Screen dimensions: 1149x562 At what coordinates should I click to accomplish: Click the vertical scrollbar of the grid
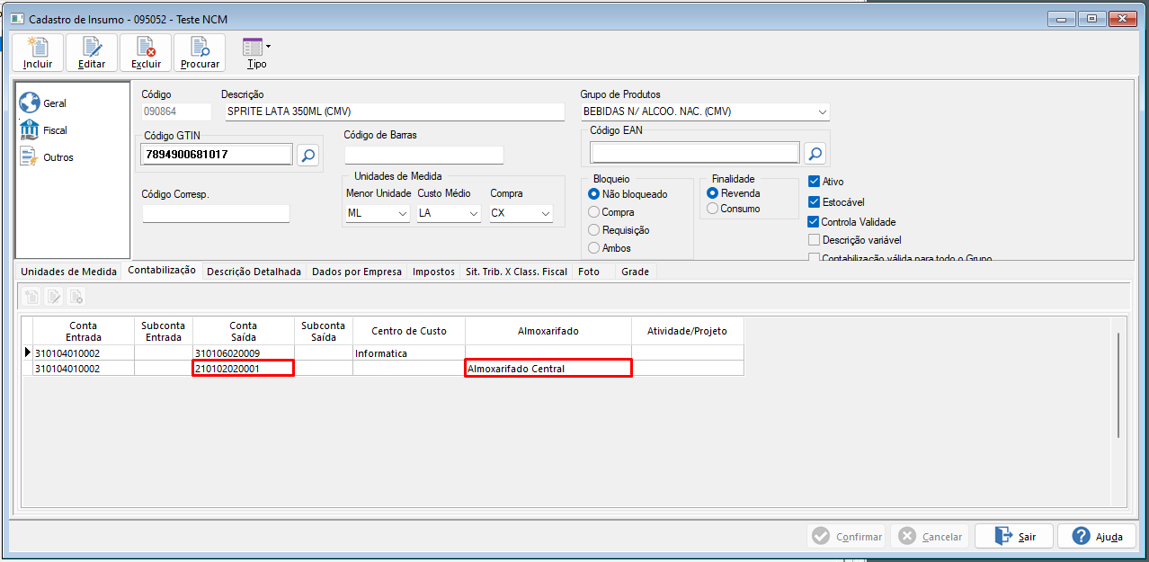coord(1118,386)
